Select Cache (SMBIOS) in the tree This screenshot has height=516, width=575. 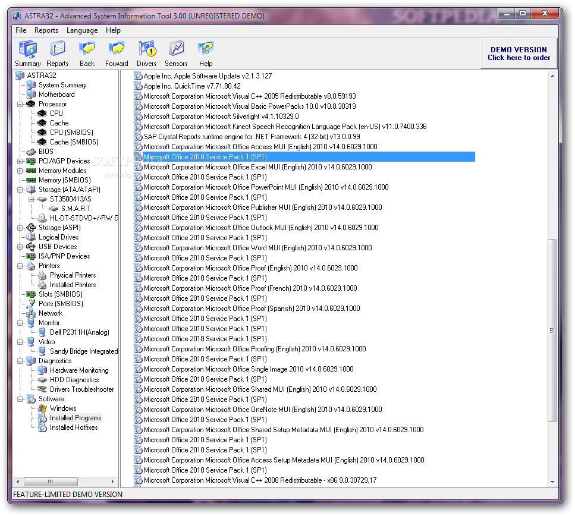coord(74,142)
